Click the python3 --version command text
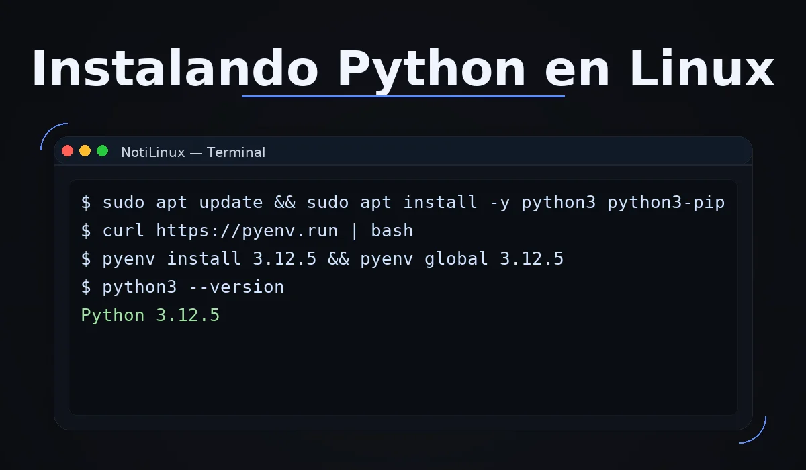 click(x=193, y=287)
